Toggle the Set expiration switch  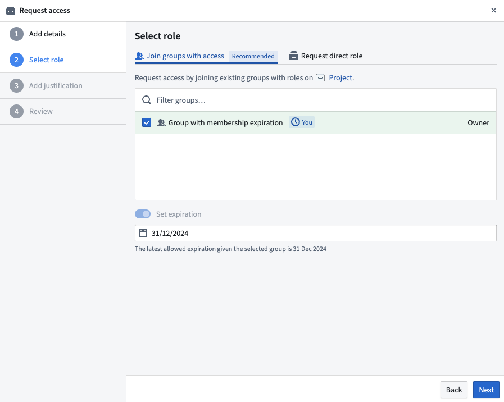(x=143, y=214)
